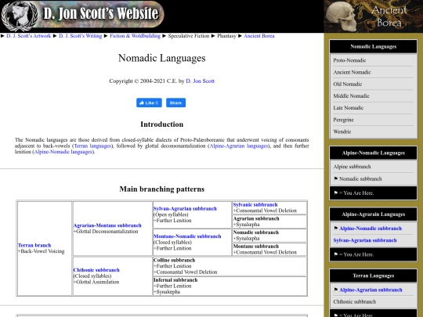Open Sylvanic subbranch table link
423x317 pixels.
pyautogui.click(x=255, y=204)
